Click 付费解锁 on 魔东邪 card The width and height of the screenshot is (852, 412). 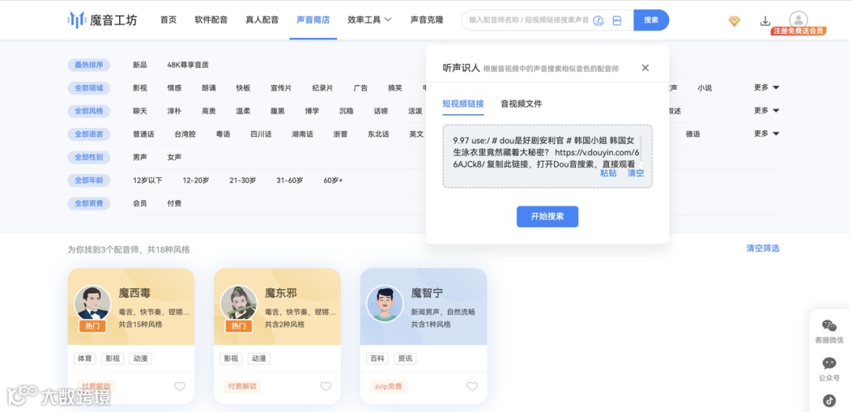pyautogui.click(x=242, y=387)
